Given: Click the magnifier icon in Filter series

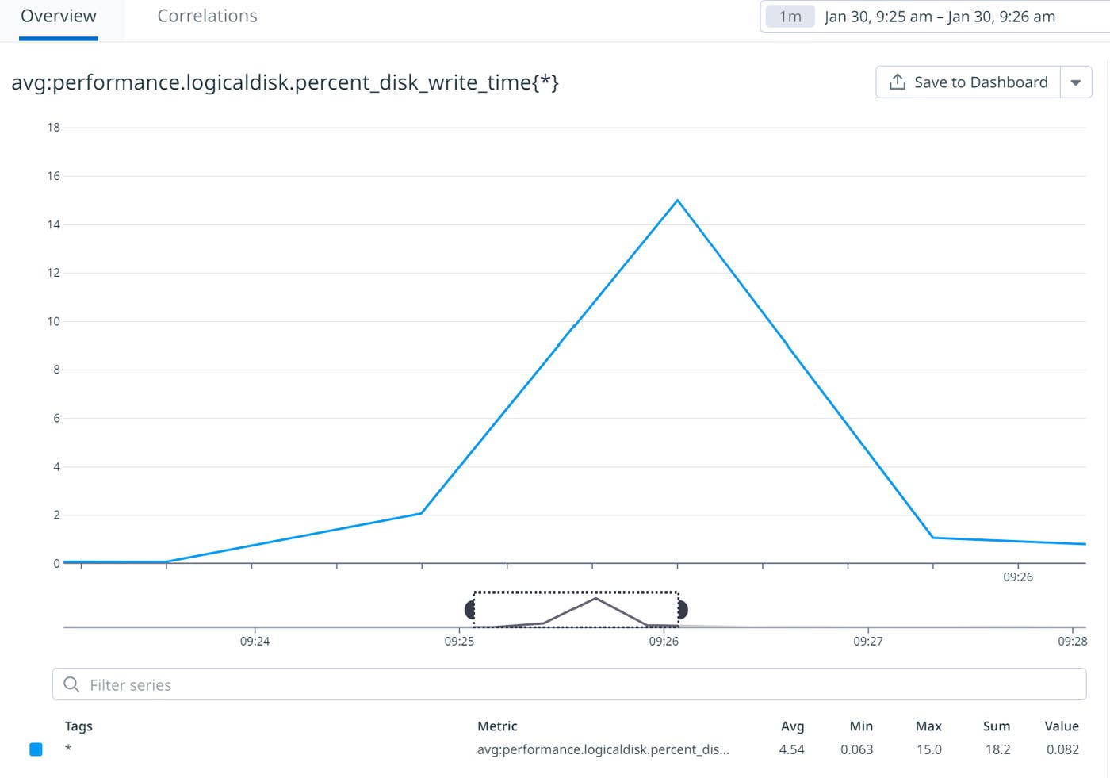Looking at the screenshot, I should point(71,684).
